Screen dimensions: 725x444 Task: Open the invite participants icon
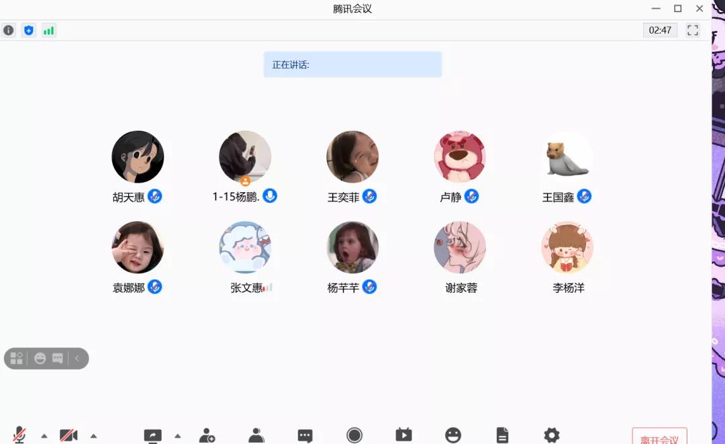click(207, 435)
